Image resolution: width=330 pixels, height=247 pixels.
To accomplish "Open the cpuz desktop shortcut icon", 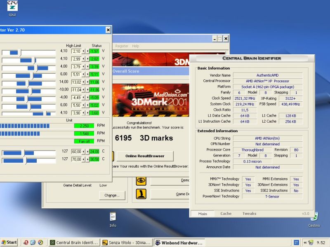I will [x=12, y=6].
